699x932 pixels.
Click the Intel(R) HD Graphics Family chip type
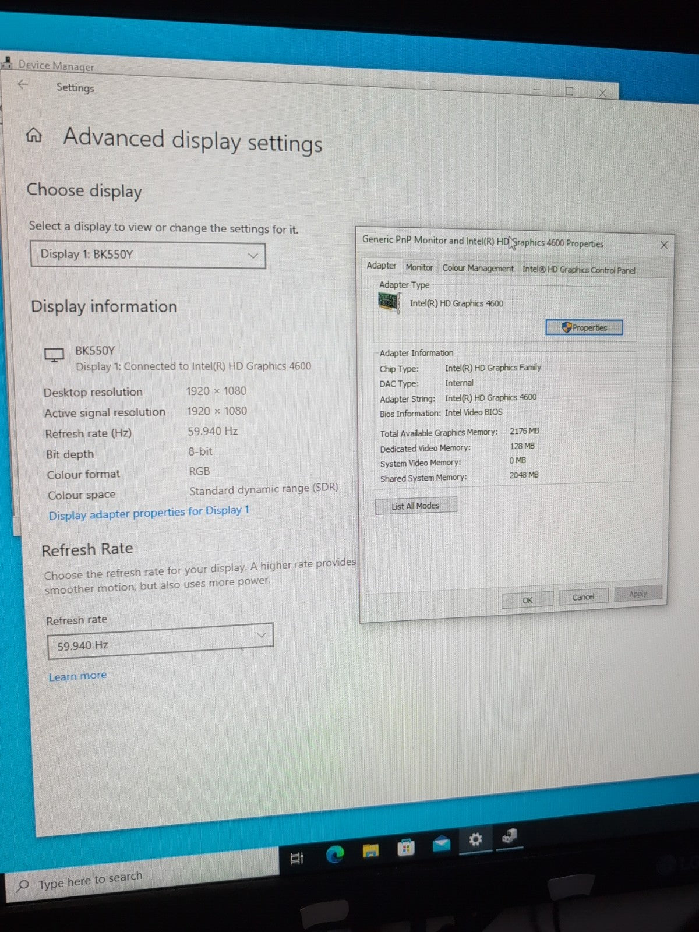493,368
